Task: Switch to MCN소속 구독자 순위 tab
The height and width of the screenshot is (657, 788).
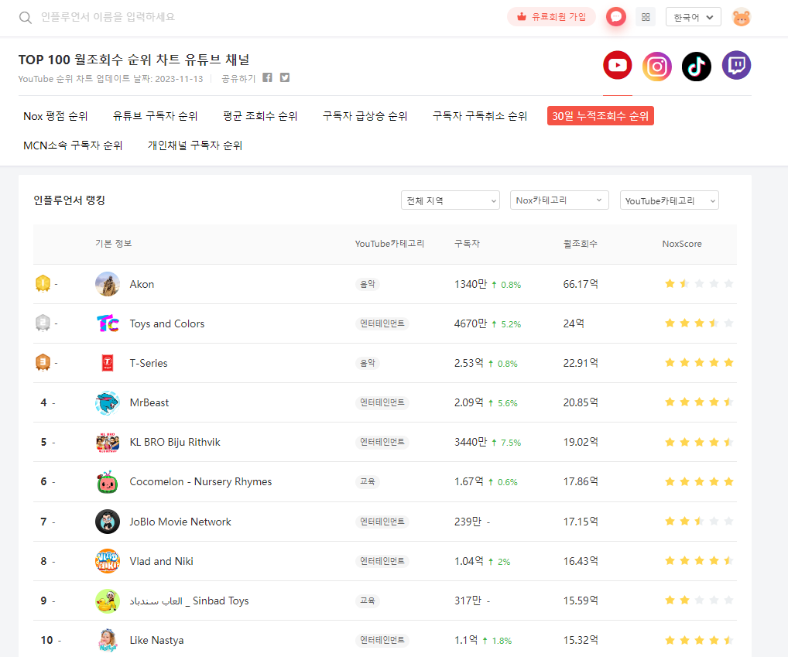Action: click(x=73, y=145)
